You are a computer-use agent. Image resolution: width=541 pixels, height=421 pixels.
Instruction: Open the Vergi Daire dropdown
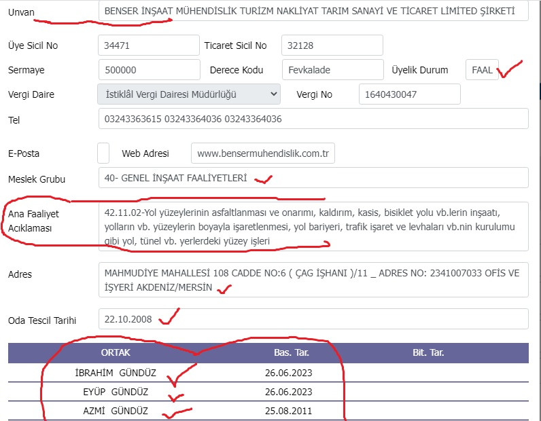(x=189, y=94)
